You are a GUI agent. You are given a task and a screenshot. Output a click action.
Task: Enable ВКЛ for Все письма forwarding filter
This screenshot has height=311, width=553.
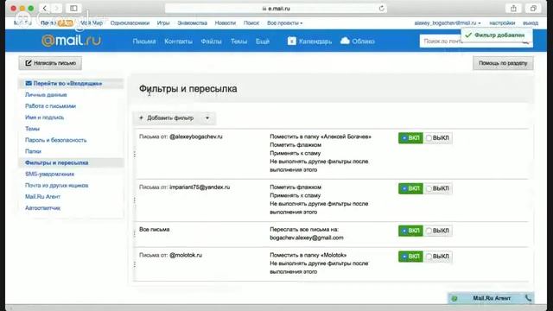point(410,231)
